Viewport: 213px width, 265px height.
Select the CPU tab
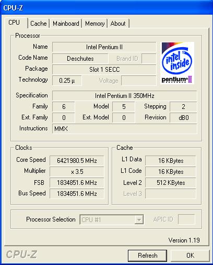(14, 23)
